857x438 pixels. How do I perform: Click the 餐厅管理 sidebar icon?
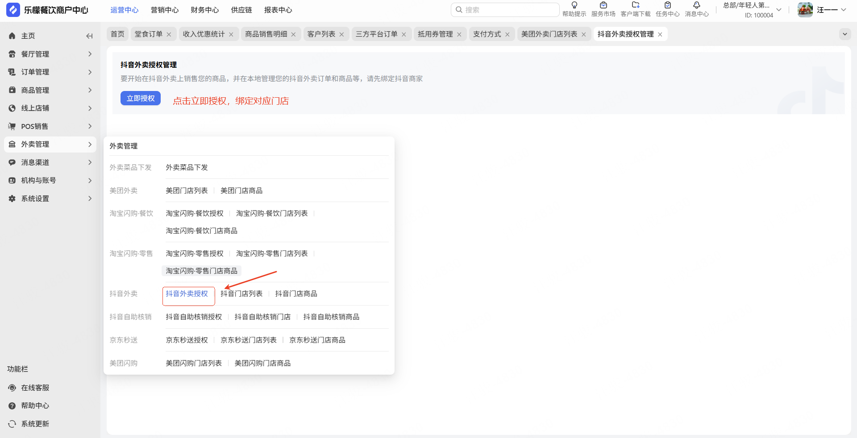tap(12, 54)
